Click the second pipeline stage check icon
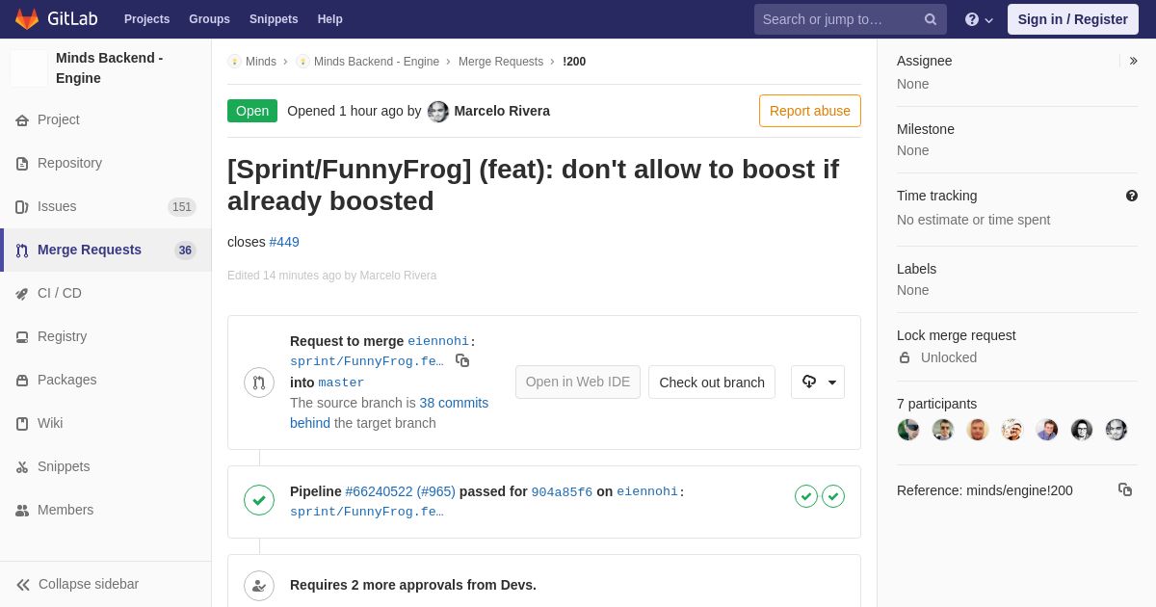 tap(833, 496)
